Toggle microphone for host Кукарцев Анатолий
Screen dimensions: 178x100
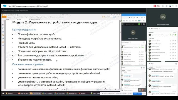tap(171, 35)
